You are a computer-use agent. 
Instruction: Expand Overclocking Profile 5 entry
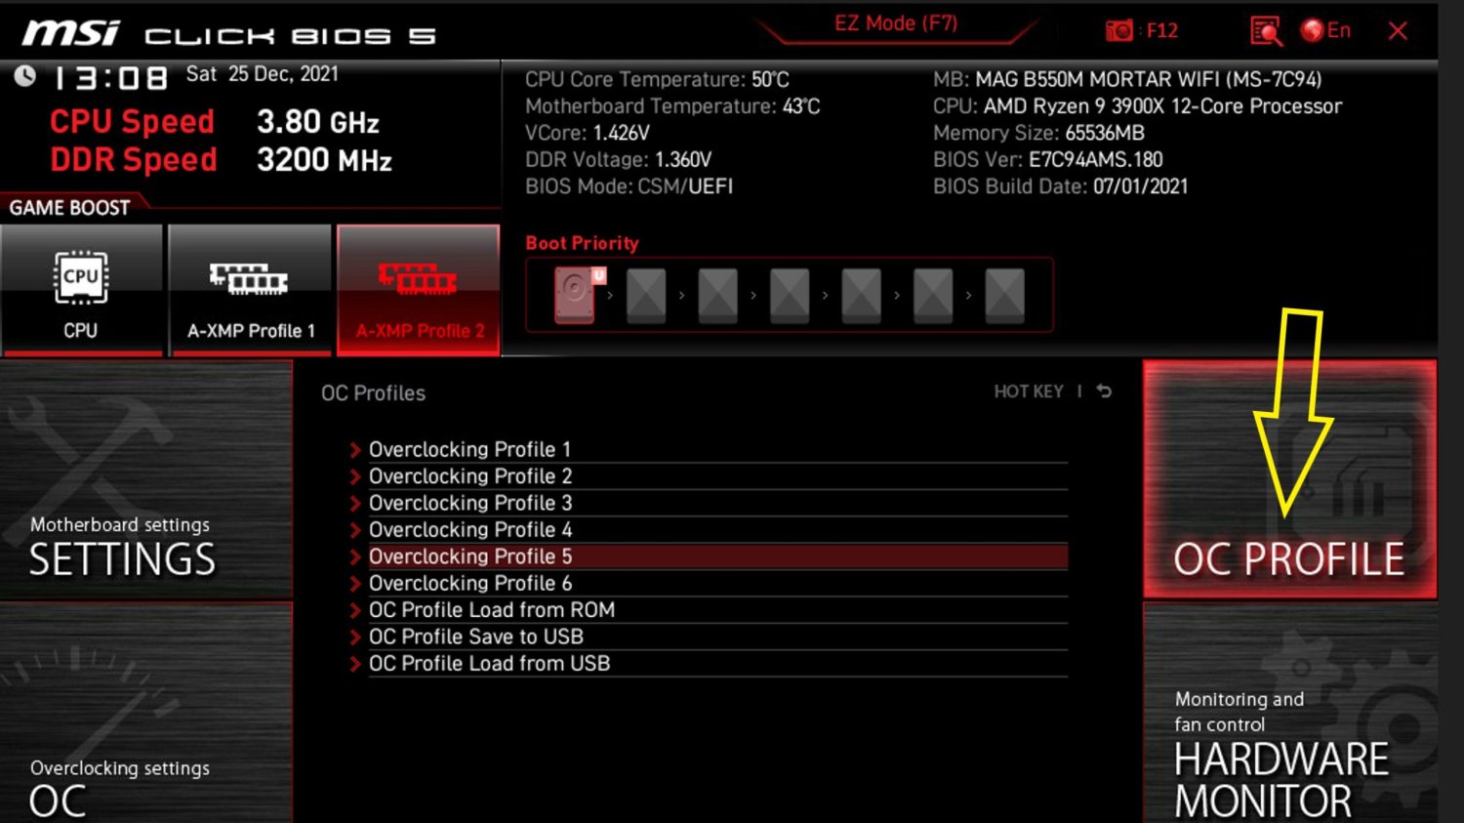[x=470, y=556]
